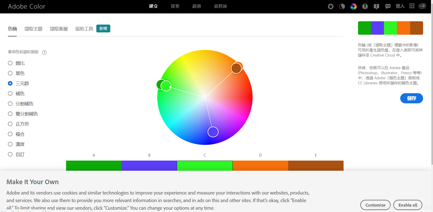Toggle the dark mode moon icon

click(342, 6)
